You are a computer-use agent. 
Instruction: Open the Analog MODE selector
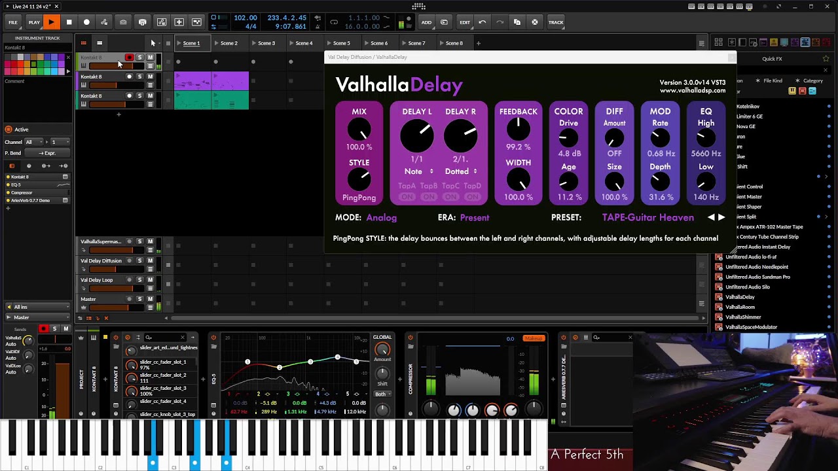click(x=381, y=217)
